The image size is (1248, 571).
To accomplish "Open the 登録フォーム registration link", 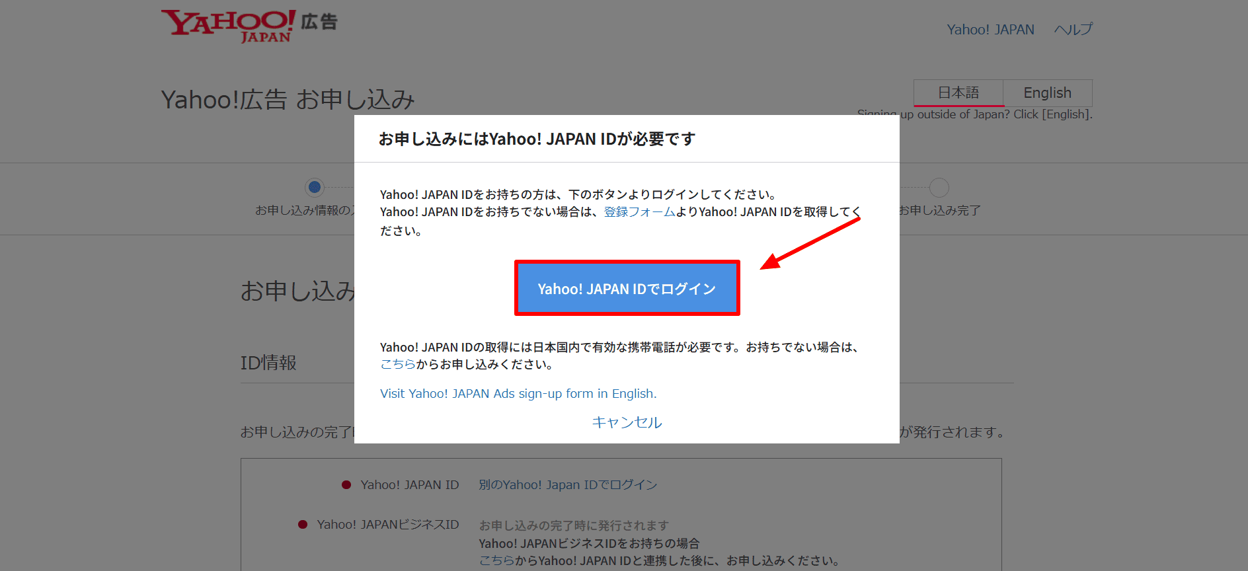I will 639,211.
